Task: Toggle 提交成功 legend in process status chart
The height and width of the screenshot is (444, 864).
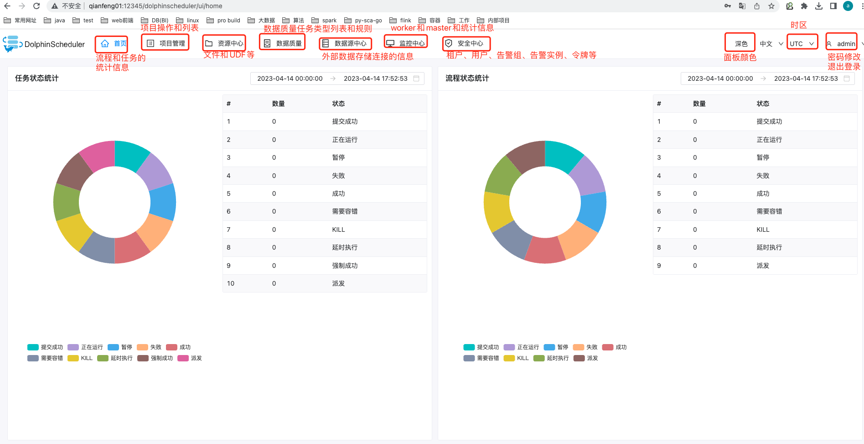Action: point(481,347)
